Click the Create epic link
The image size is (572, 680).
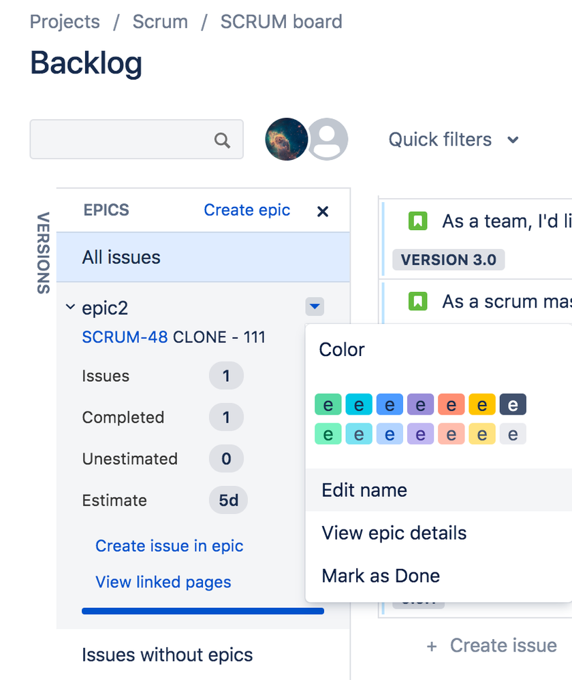pyautogui.click(x=247, y=210)
